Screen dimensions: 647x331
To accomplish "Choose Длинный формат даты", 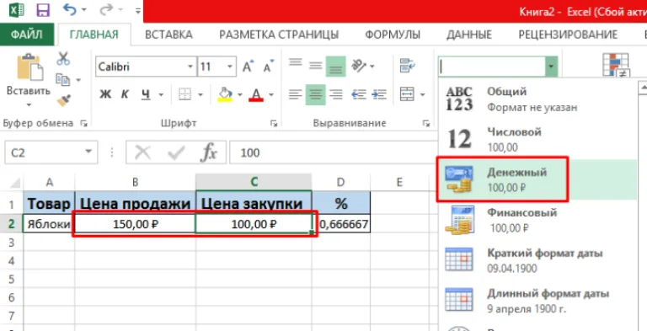I will [537, 301].
